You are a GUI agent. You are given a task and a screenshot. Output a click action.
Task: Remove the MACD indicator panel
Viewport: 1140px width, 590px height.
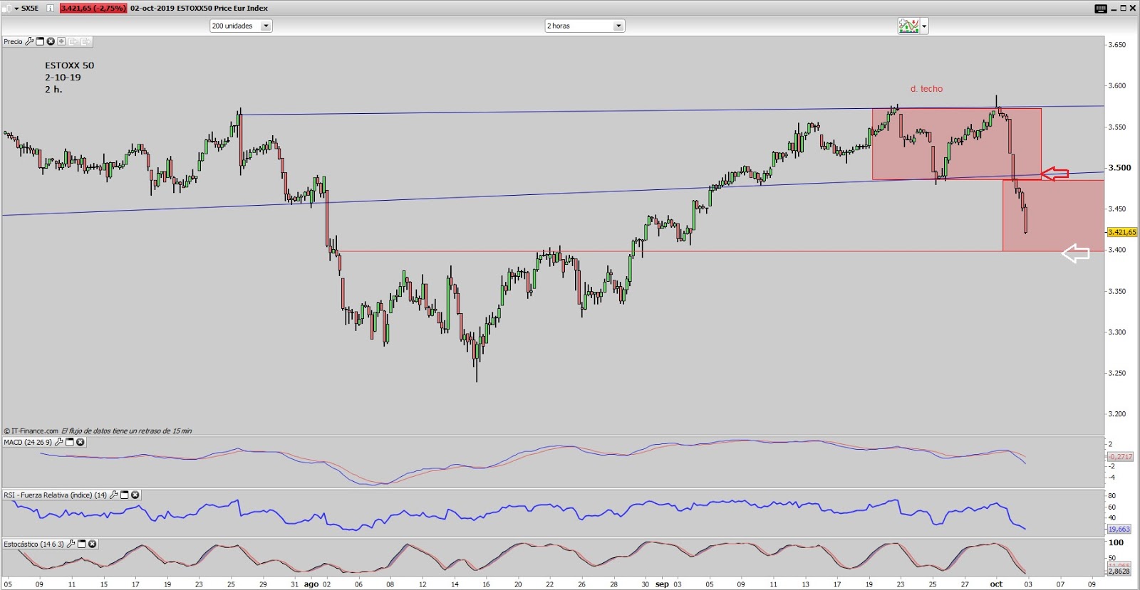click(81, 442)
